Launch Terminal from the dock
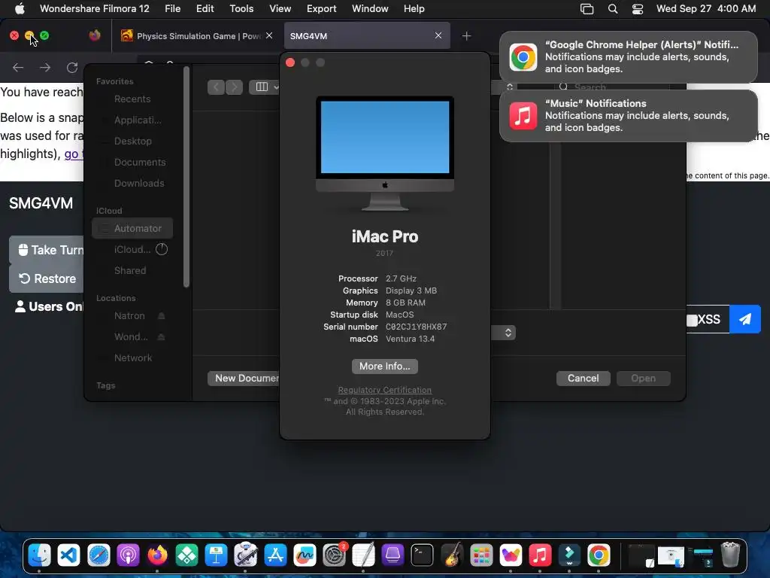The height and width of the screenshot is (578, 770). [x=423, y=555]
